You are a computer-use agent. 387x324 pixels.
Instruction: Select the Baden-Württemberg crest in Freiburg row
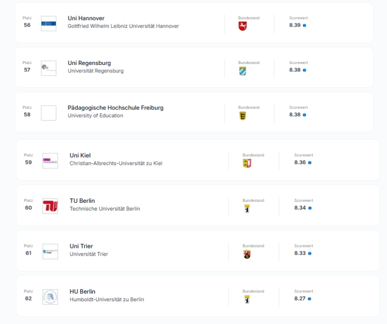pyautogui.click(x=243, y=116)
